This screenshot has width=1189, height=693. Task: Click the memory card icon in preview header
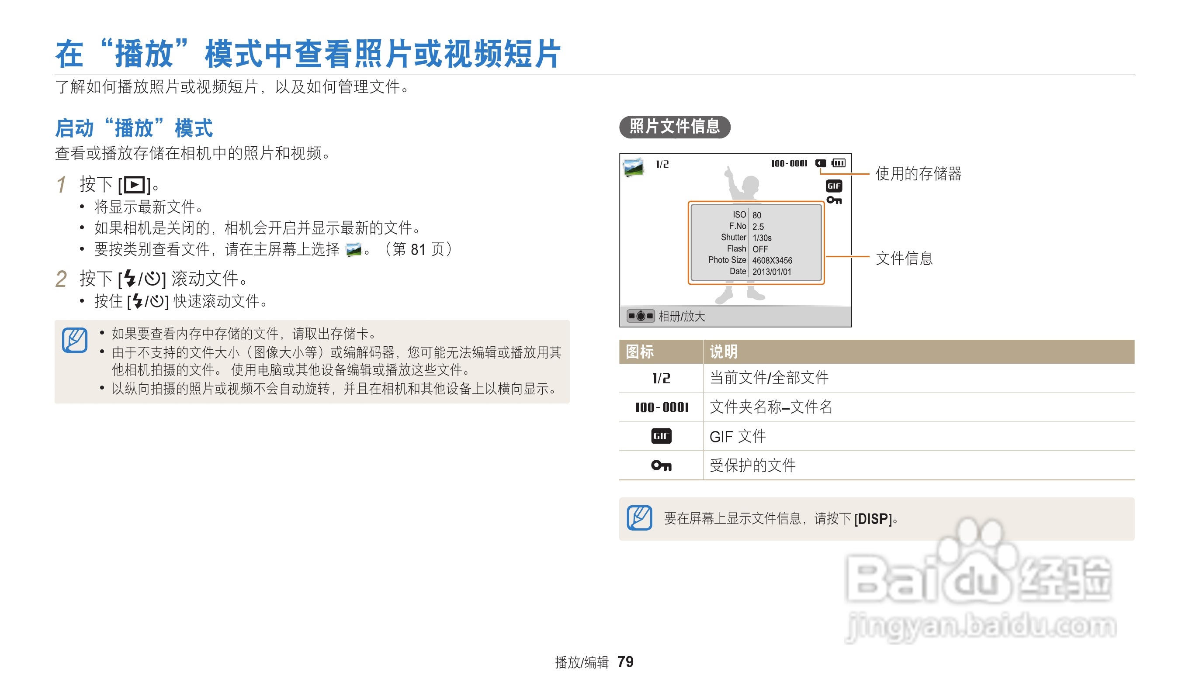point(821,163)
